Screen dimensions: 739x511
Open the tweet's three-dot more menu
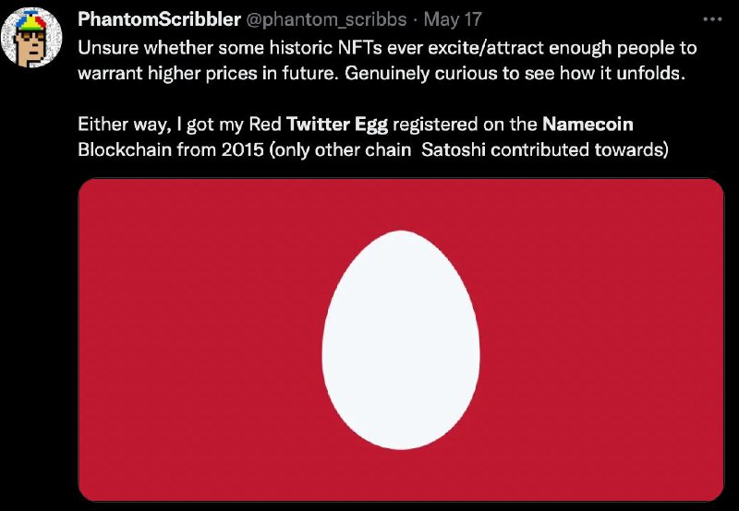712,19
